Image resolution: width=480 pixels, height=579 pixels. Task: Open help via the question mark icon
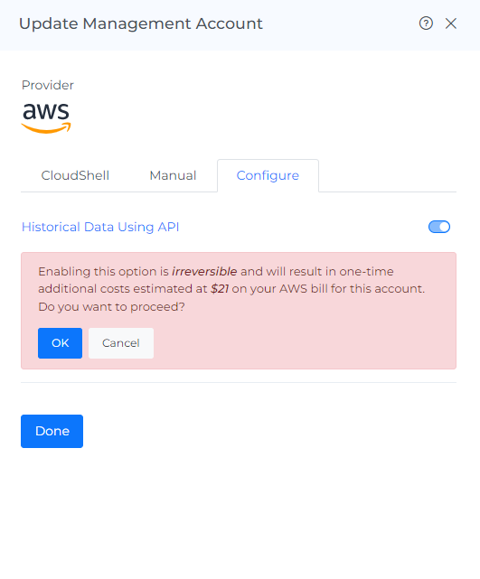426,23
